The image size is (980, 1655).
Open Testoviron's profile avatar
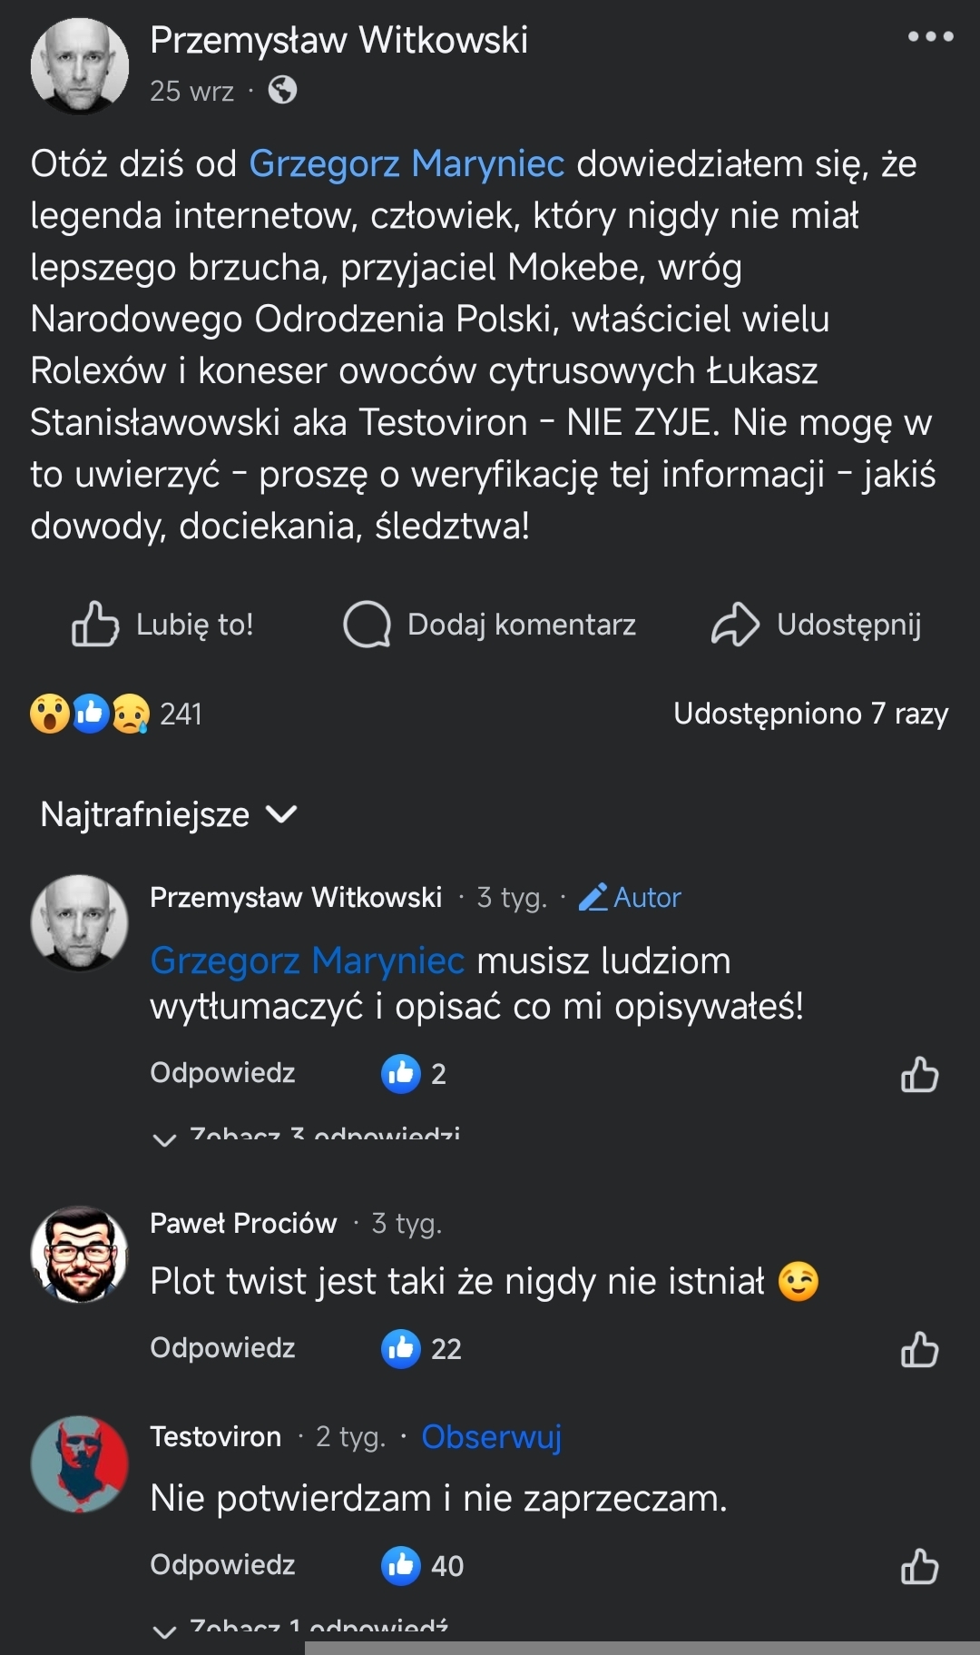80,1463
